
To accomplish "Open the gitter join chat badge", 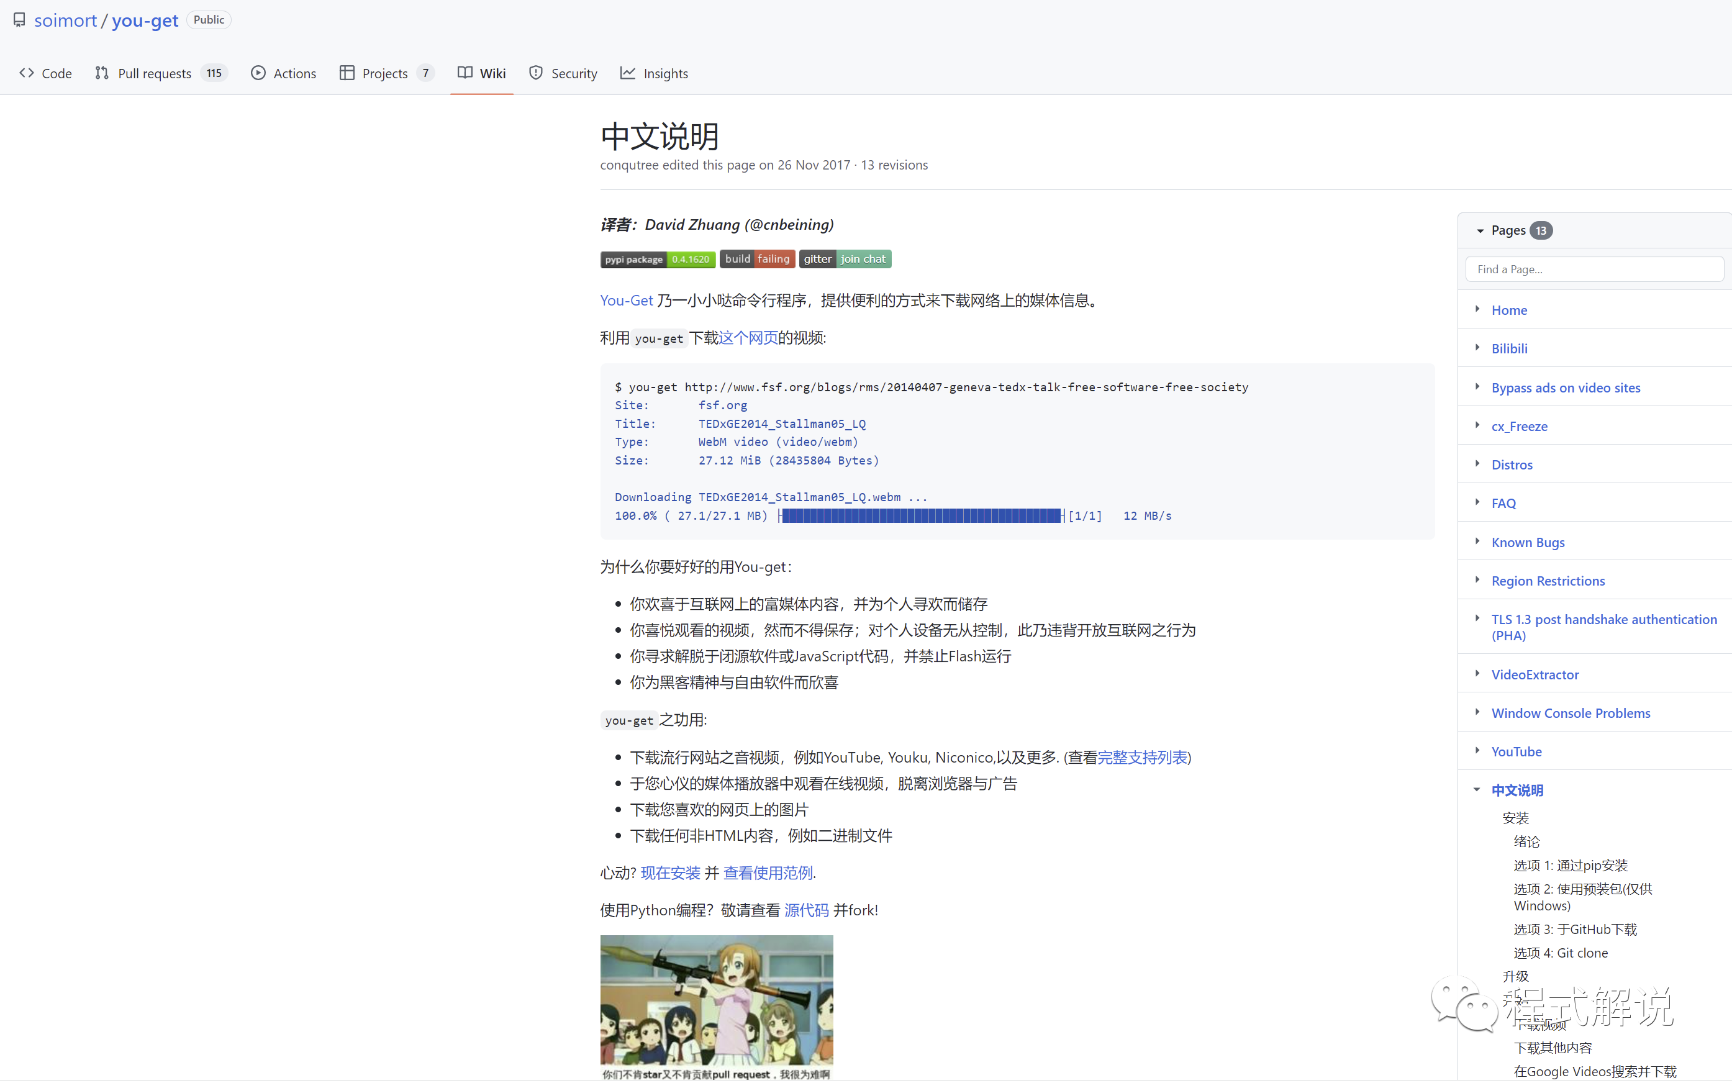I will click(845, 260).
